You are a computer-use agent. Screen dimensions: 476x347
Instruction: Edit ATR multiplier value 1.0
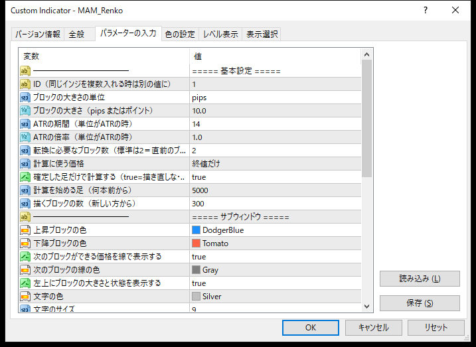276,137
